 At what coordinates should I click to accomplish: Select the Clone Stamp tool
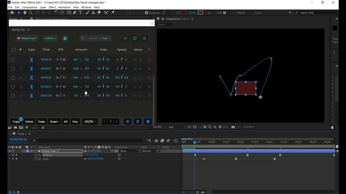93,13
